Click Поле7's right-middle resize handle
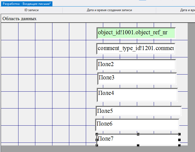 179,140
